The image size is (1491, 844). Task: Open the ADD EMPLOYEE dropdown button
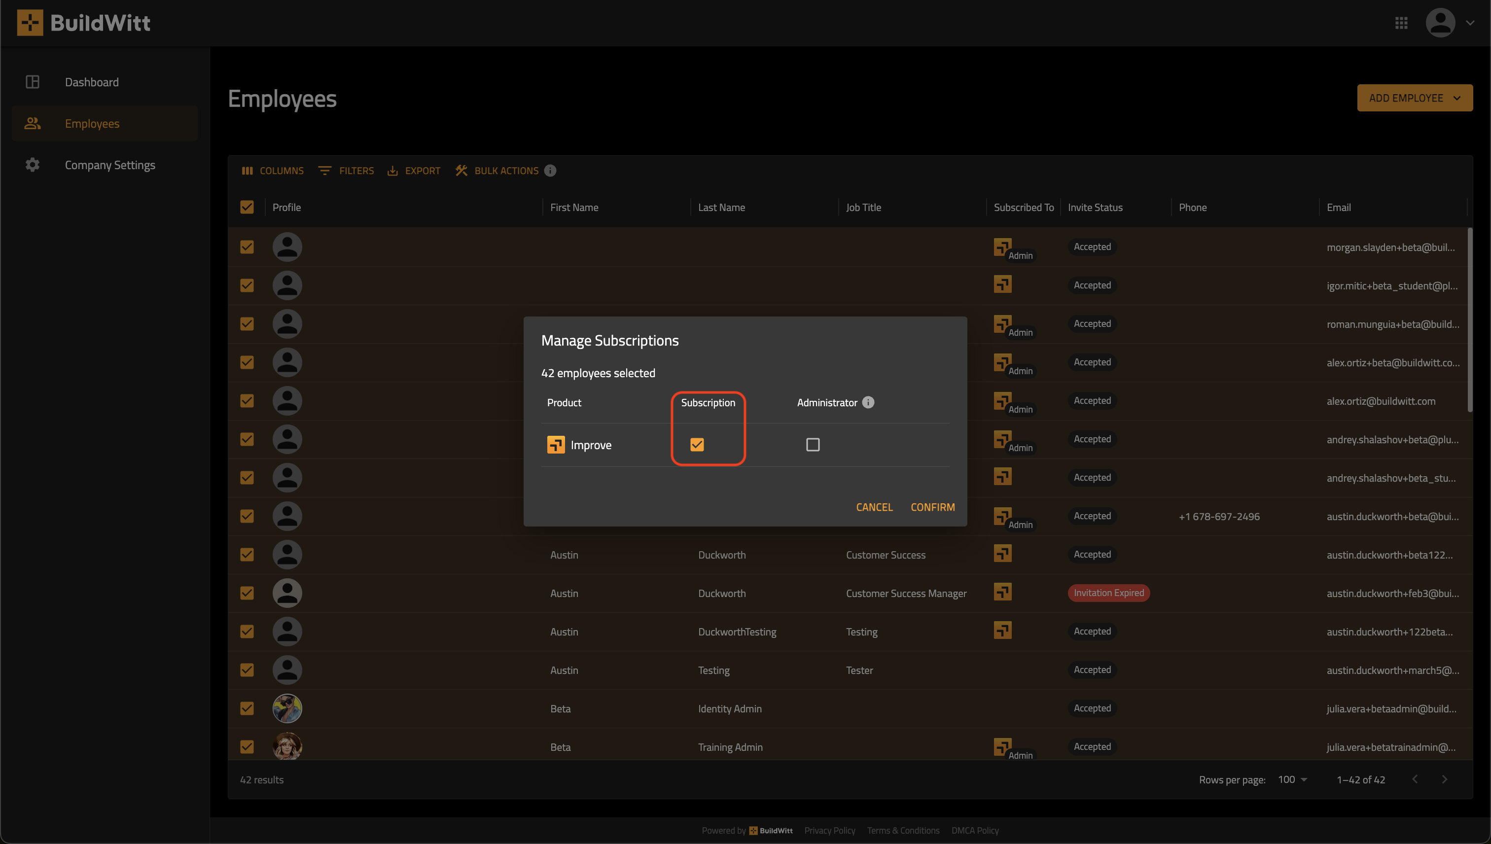1415,98
